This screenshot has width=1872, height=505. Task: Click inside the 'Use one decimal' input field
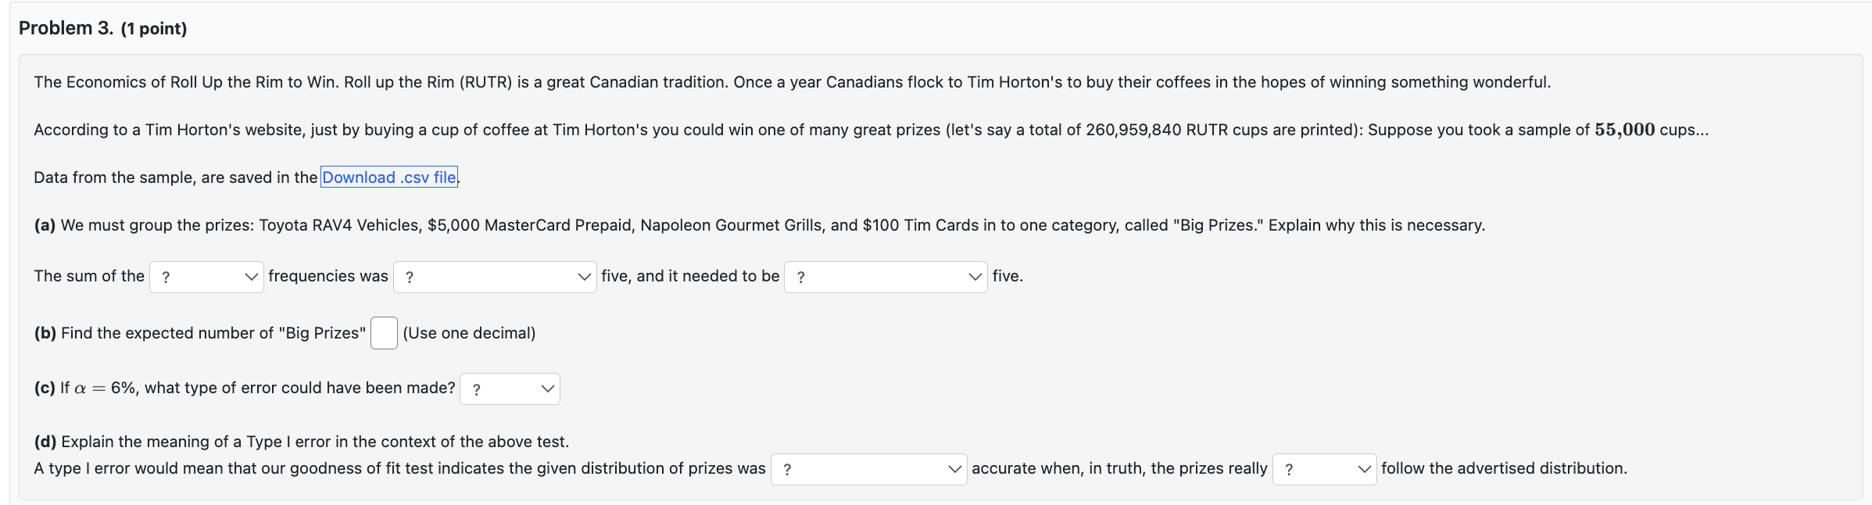[x=383, y=332]
